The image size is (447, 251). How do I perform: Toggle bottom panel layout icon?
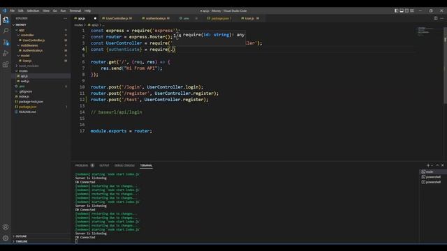402,10
